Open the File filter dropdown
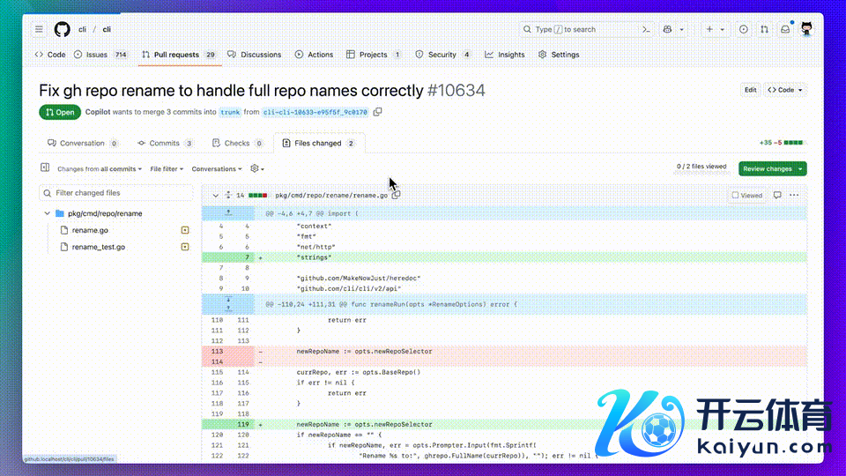 pyautogui.click(x=167, y=168)
